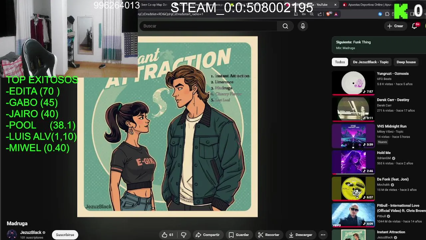This screenshot has height=240, width=426.
Task: Download the video with Descargar
Action: [x=300, y=235]
